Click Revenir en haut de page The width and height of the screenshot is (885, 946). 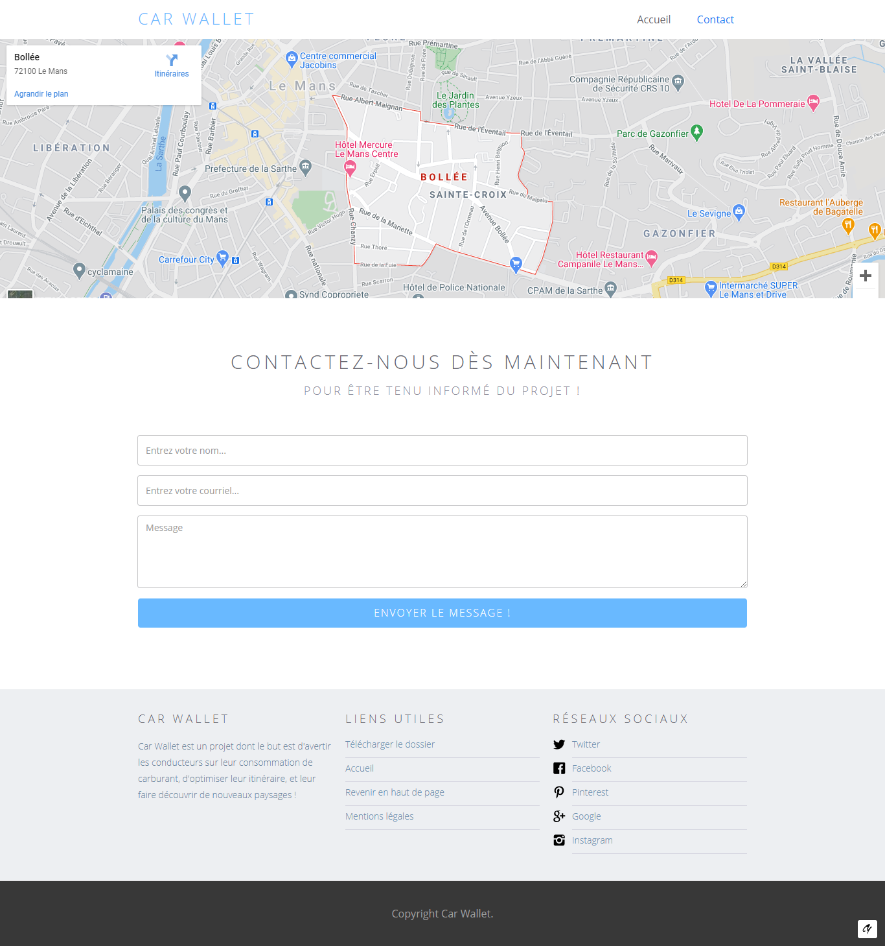click(x=395, y=792)
